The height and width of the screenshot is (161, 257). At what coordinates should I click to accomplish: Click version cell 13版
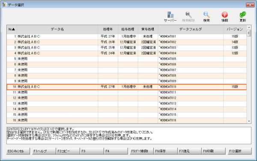pos(235,48)
